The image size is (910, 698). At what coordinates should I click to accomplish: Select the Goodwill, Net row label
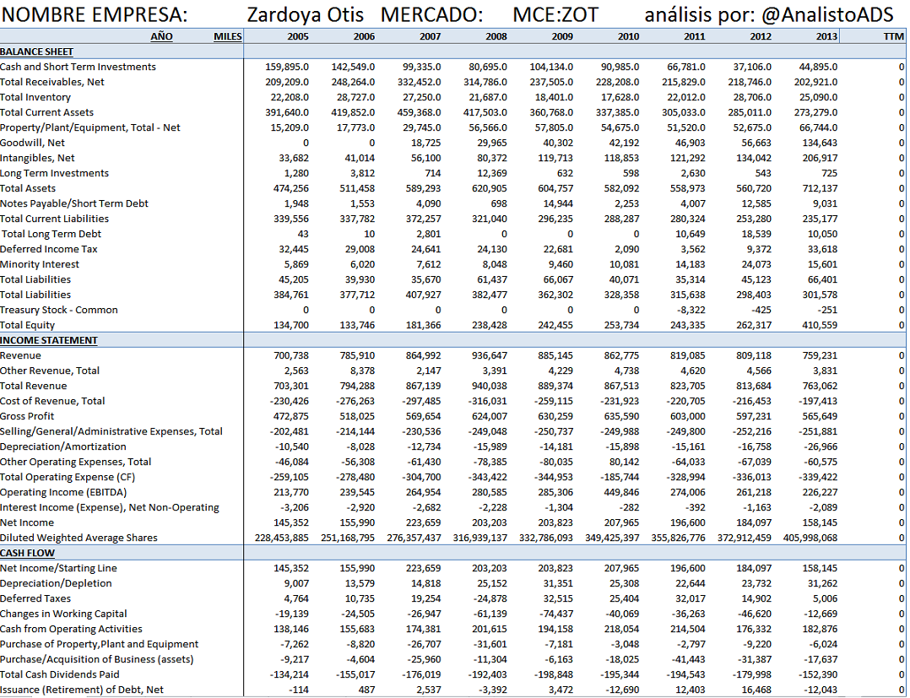point(32,143)
